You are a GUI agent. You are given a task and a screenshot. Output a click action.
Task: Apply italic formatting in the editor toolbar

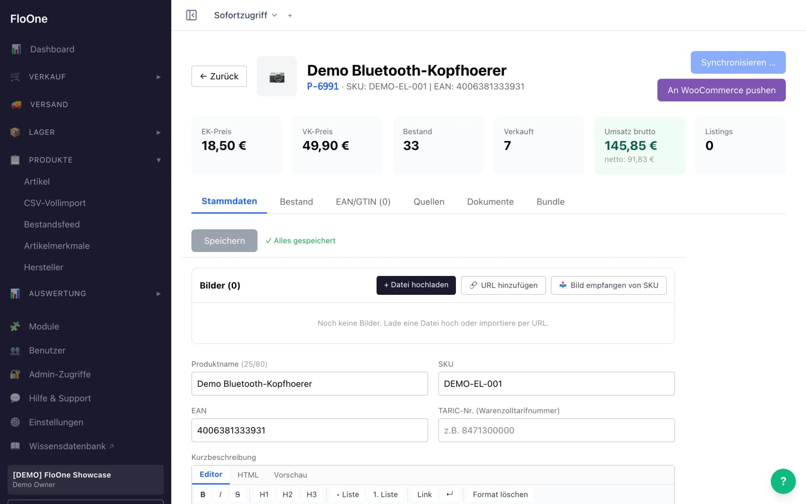220,494
